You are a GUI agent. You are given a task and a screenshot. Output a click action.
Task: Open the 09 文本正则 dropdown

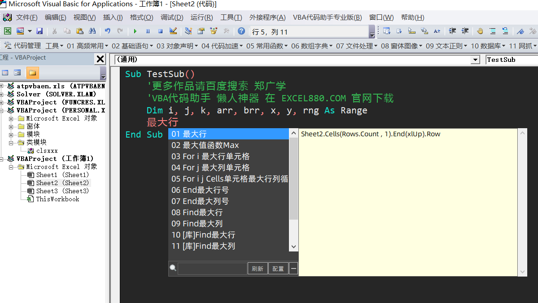tap(446, 46)
